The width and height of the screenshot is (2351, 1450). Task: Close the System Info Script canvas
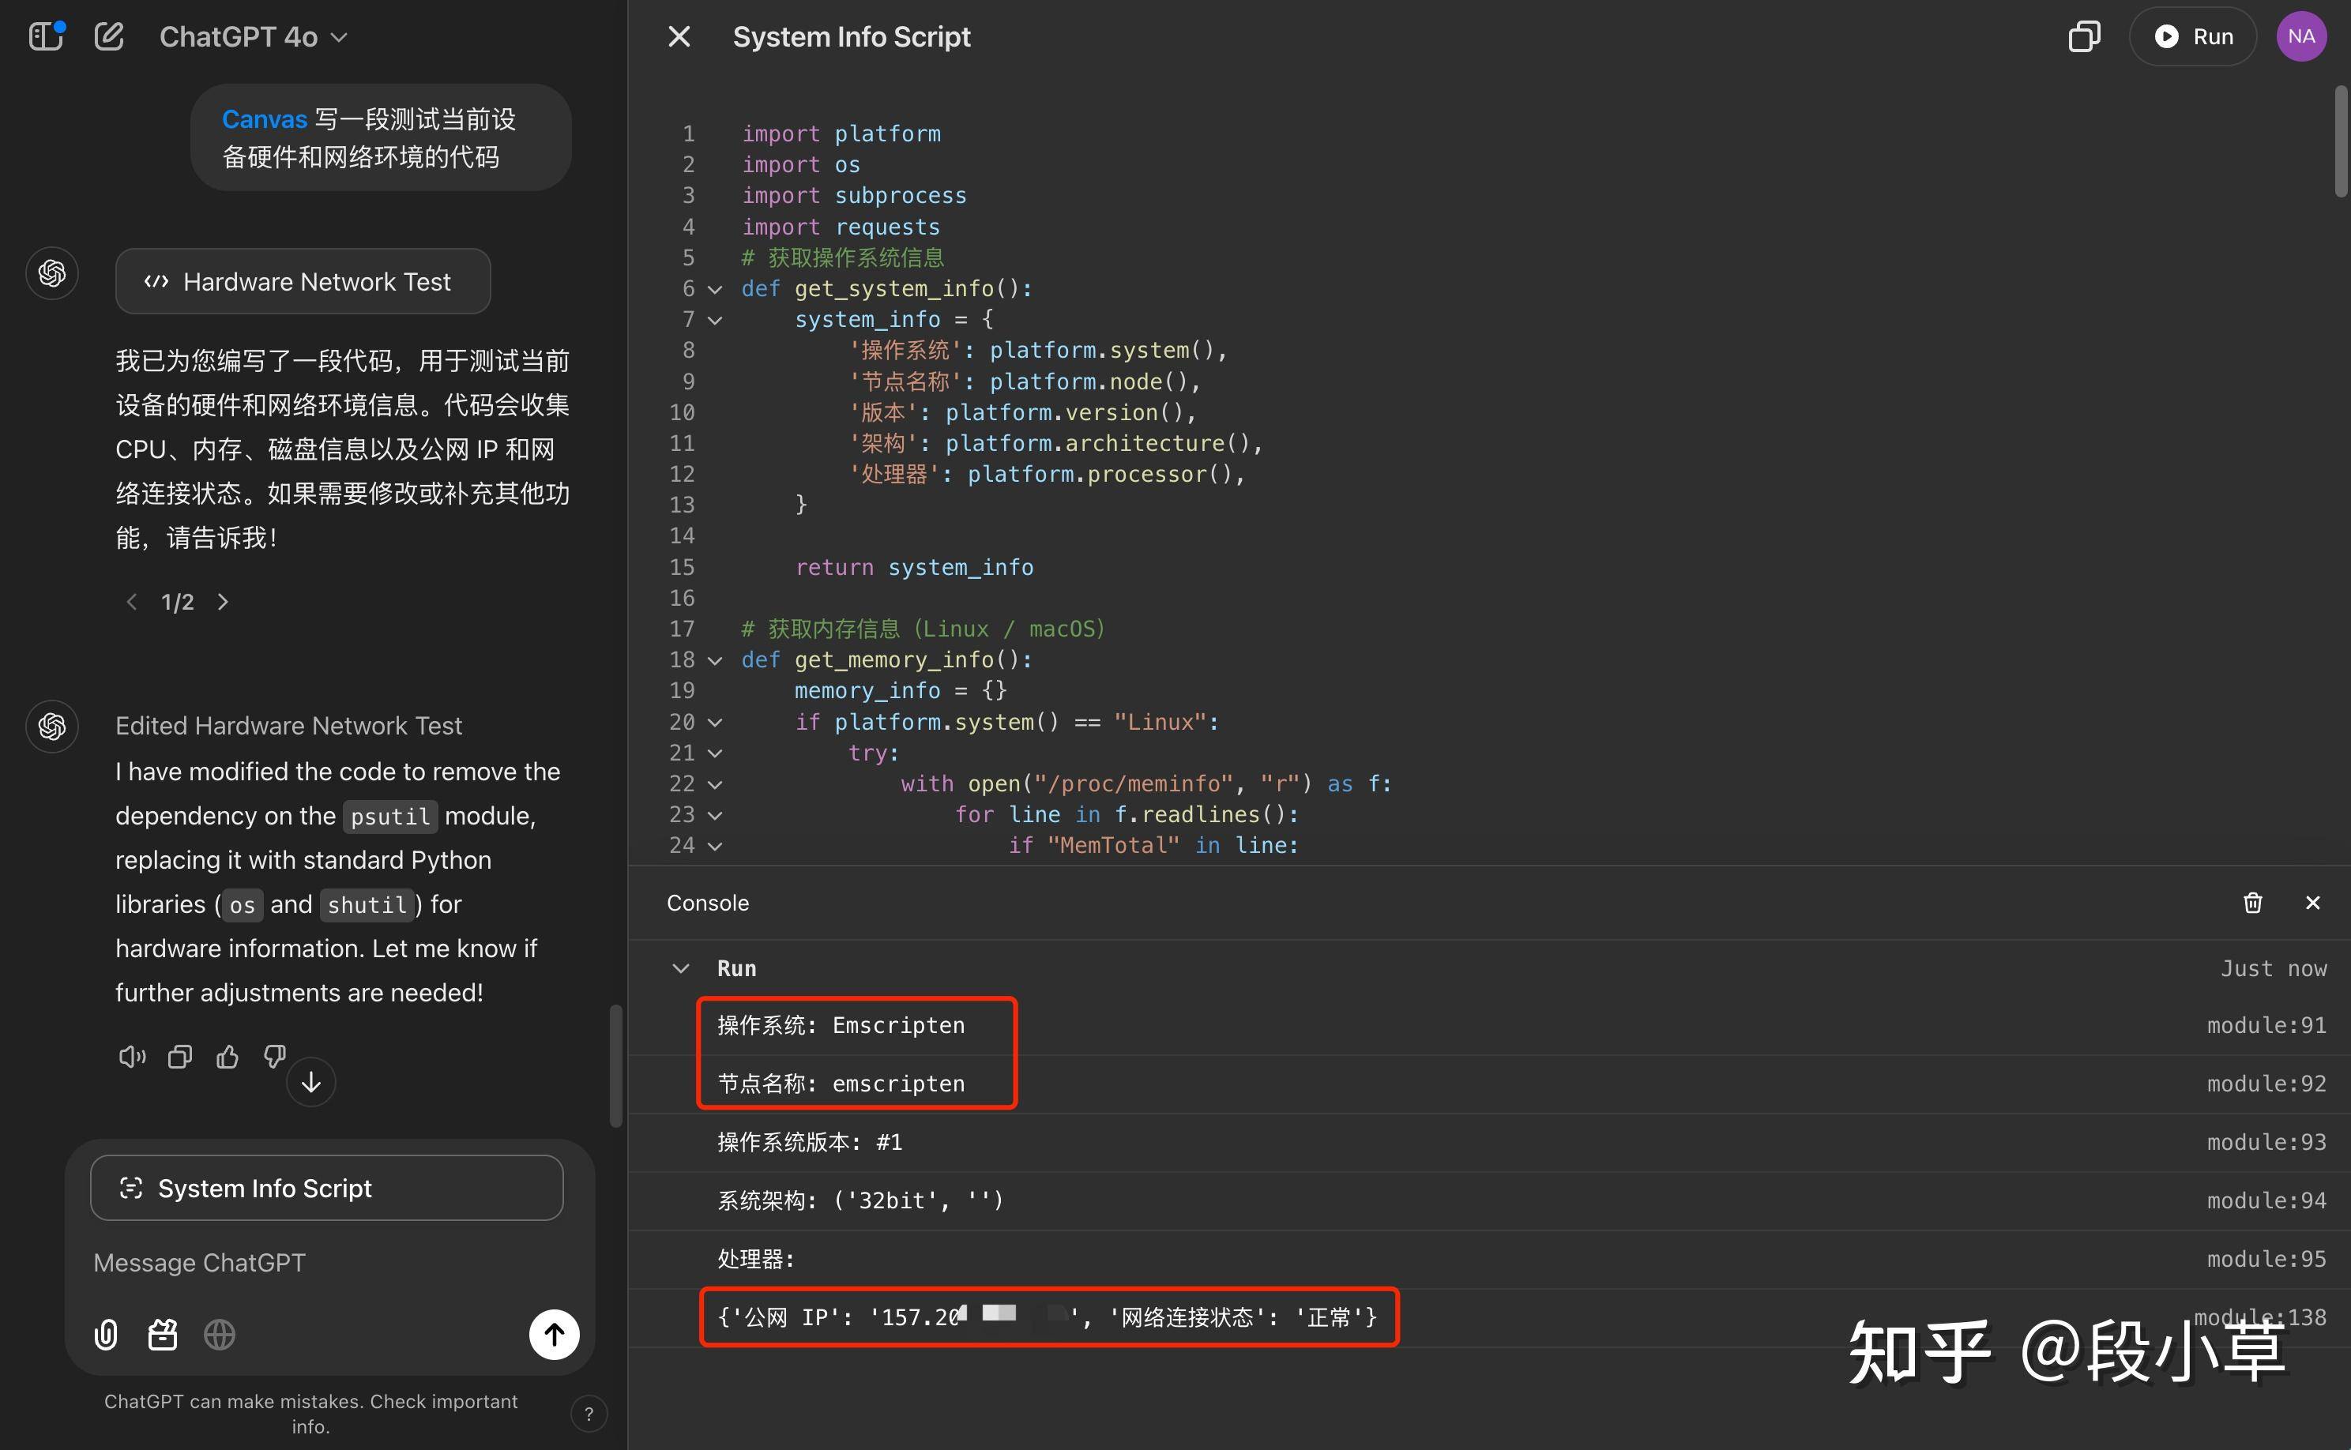pos(679,36)
